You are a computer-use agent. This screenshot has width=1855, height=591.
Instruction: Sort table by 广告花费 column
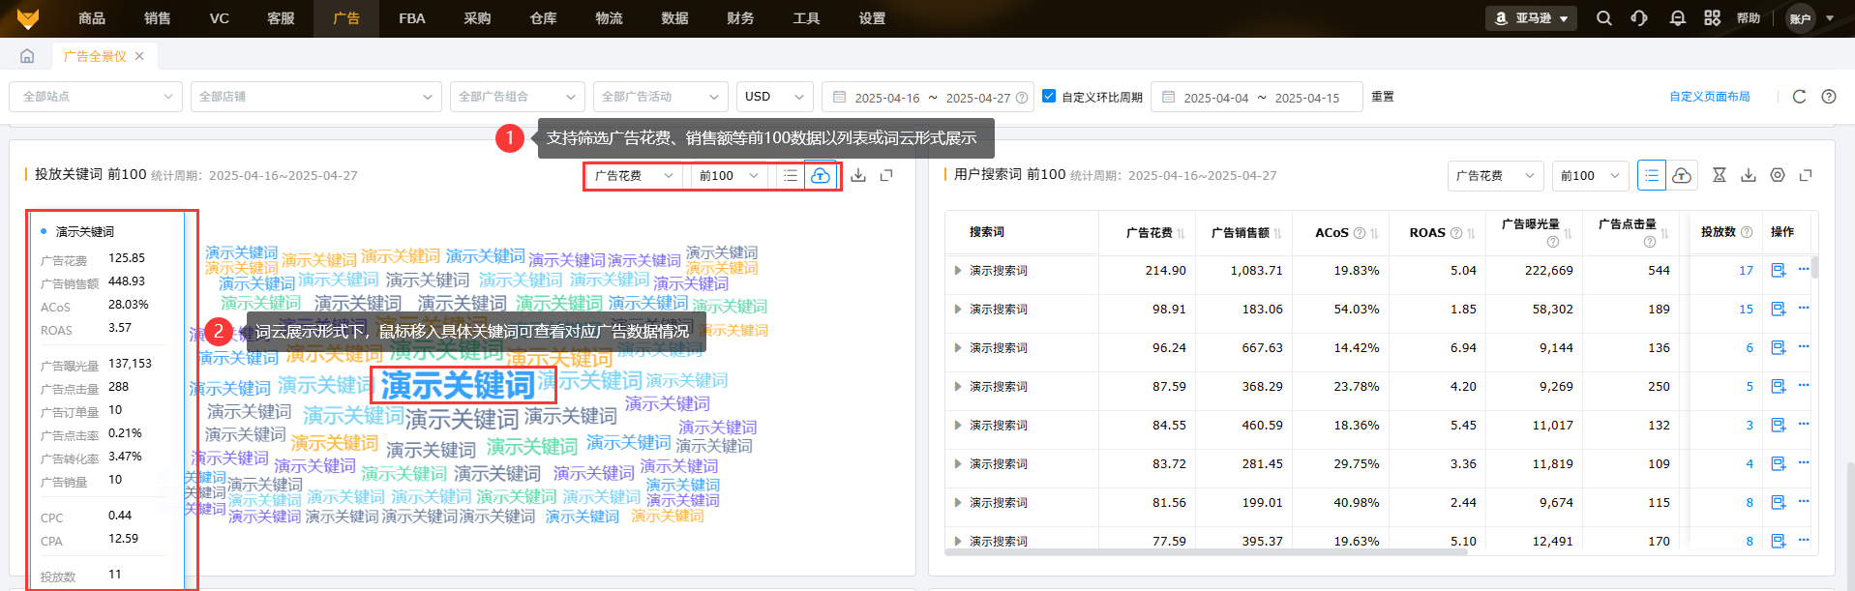(1182, 233)
